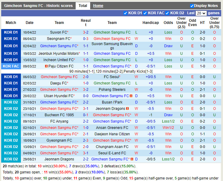This screenshot has width=223, height=181.
Task: Click red card icon beside Paju Citizen FC
Action: [x=46, y=66]
